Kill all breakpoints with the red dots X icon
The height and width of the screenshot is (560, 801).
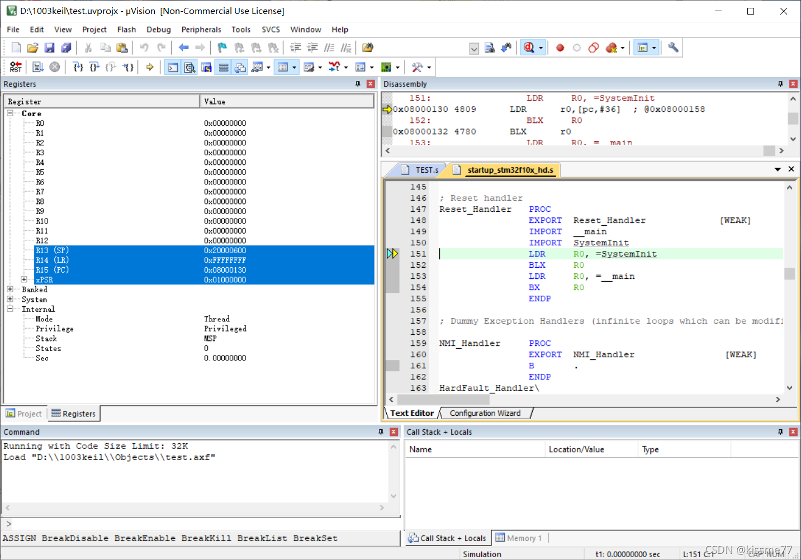point(612,48)
